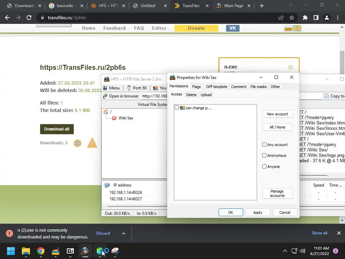The height and width of the screenshot is (259, 345).
Task: Open FAQ page link
Action: [139, 28]
